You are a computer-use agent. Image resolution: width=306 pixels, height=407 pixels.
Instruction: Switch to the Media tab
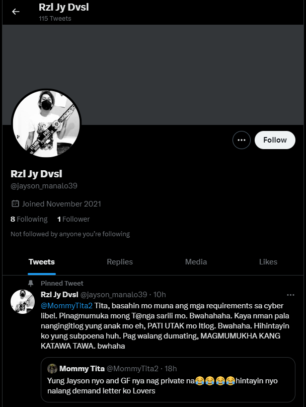196,261
